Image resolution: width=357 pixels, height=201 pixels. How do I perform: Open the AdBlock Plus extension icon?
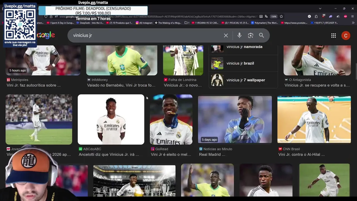345,16
